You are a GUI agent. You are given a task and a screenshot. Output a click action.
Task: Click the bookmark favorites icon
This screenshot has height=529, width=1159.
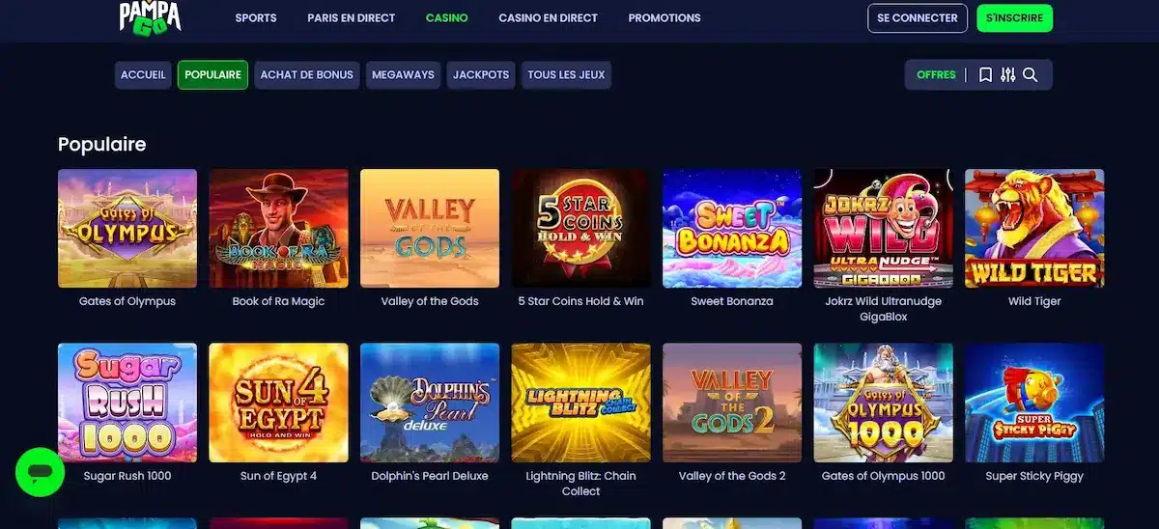tap(985, 74)
